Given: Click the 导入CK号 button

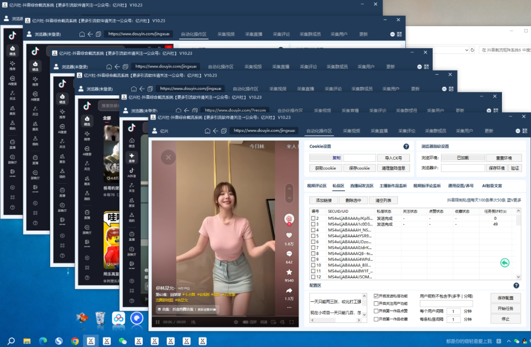Looking at the screenshot, I should pos(393,158).
